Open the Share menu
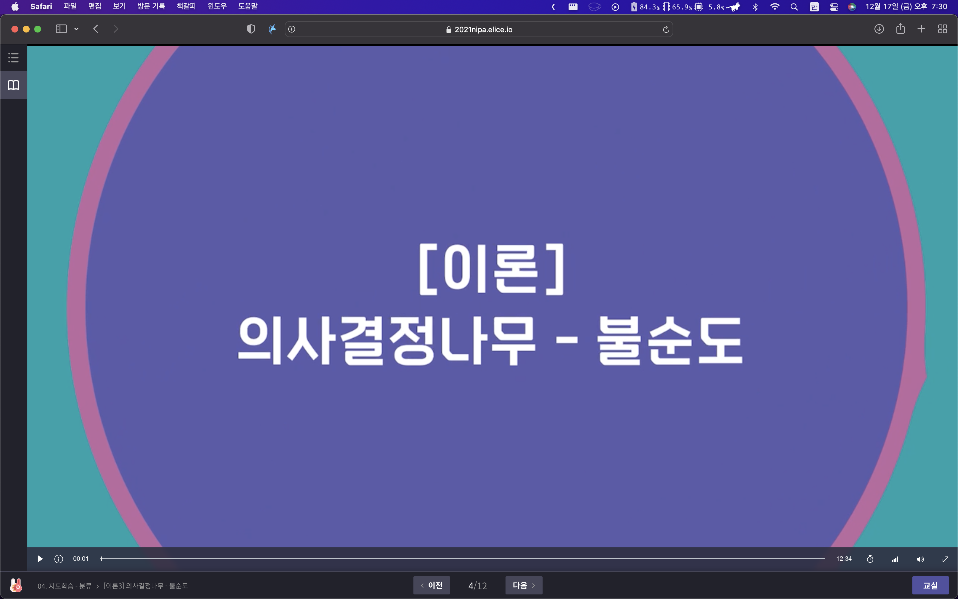Viewport: 958px width, 599px height. tap(900, 29)
